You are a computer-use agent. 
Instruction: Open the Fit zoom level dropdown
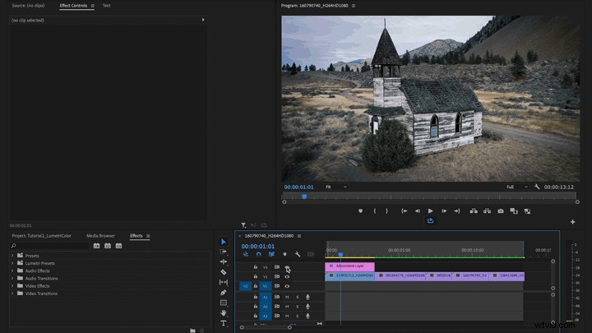point(336,187)
